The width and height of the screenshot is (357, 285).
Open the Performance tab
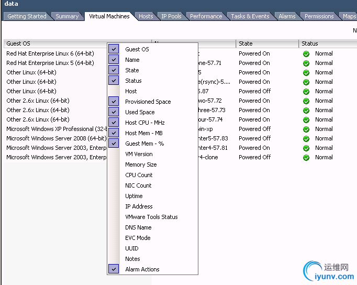tap(206, 16)
